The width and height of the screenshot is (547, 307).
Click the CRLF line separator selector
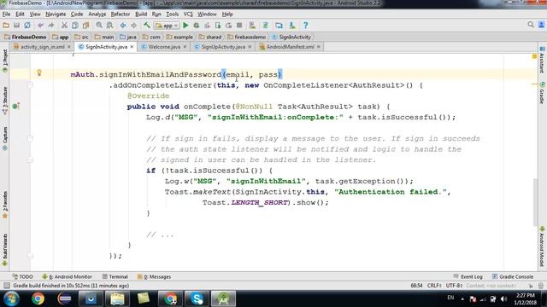point(435,286)
